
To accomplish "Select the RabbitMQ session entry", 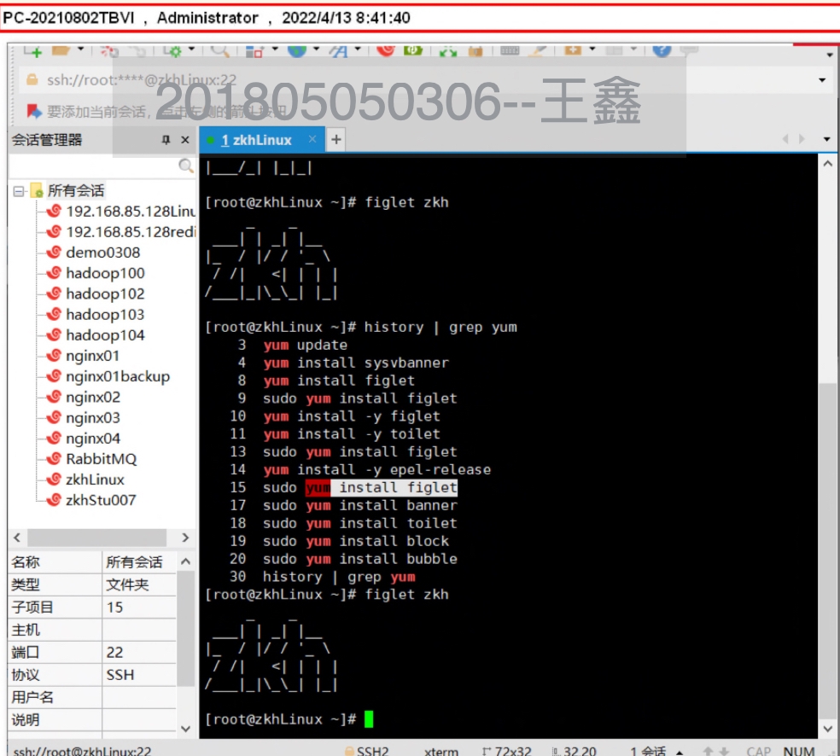I will [101, 459].
